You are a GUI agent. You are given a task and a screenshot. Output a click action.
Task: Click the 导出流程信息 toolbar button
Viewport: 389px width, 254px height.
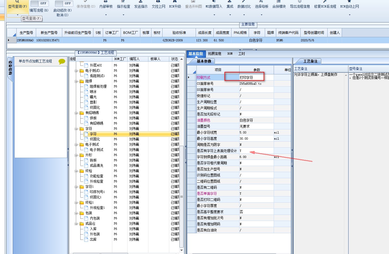(x=300, y=5)
